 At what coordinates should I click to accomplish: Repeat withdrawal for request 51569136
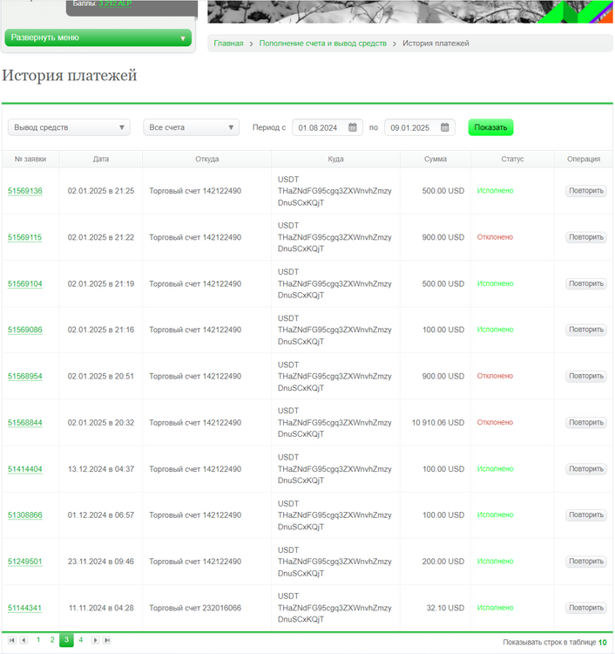(x=586, y=191)
